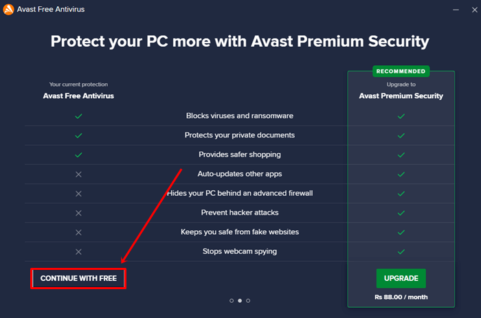Switch to the third page indicator dot
481x318 pixels.
pos(248,300)
